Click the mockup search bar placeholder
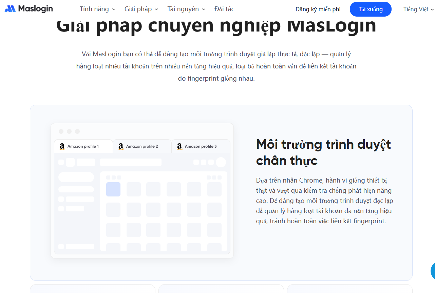Screen dimensions: 435x293 click(131, 162)
